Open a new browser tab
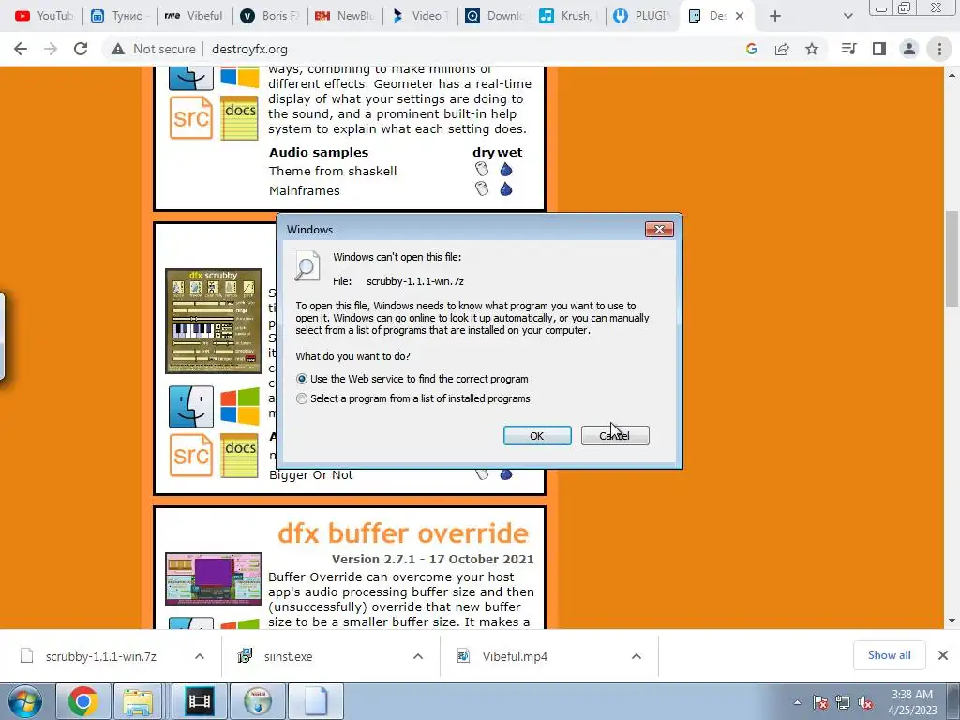 tap(775, 16)
